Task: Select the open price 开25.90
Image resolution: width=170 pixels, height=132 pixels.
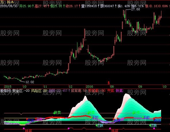Action: click(25, 6)
